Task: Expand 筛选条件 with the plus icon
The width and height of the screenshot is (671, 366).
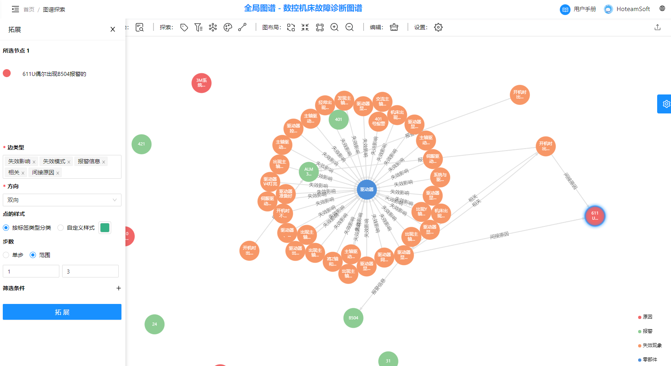Action: [x=118, y=288]
